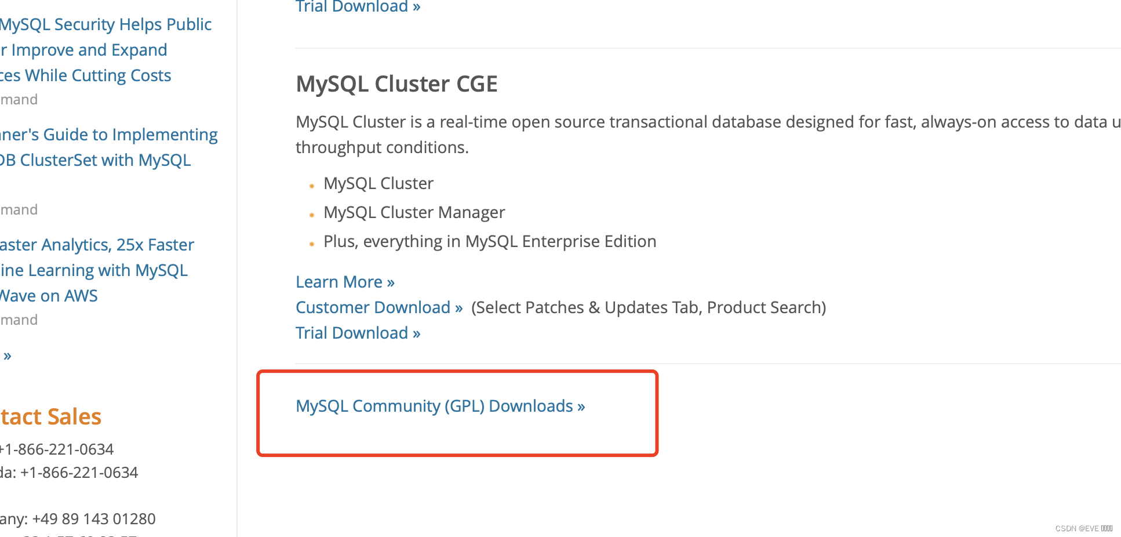Click the chevron after MySQL Community Downloads

(580, 406)
